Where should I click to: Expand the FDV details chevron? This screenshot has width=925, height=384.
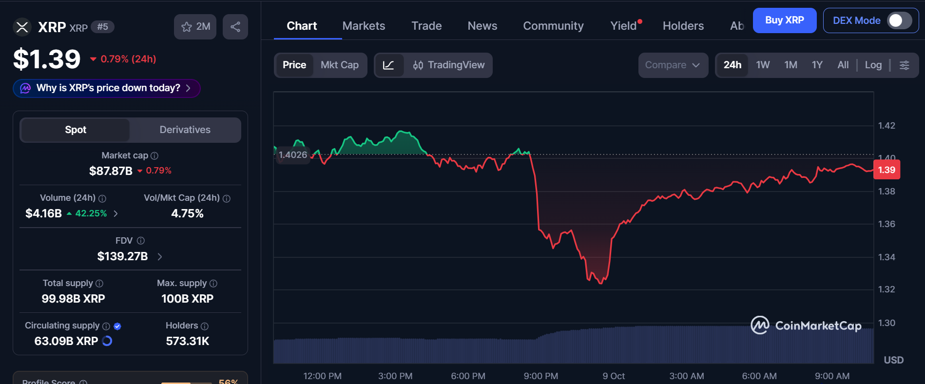[x=159, y=256]
